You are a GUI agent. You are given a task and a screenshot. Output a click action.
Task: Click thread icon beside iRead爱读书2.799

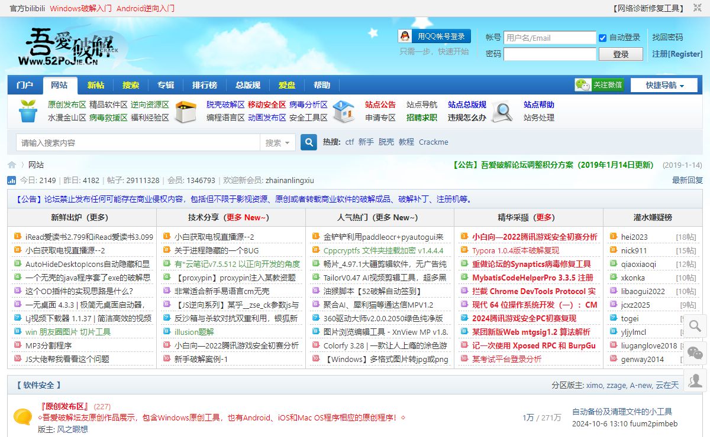tap(17, 237)
